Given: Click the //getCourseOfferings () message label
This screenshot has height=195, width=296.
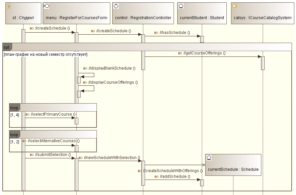Looking at the screenshot, I should point(205,53).
